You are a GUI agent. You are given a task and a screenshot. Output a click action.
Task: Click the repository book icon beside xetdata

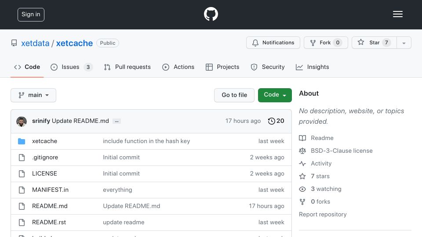pos(14,43)
